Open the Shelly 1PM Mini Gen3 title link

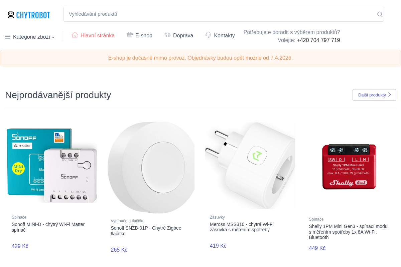coord(349,232)
